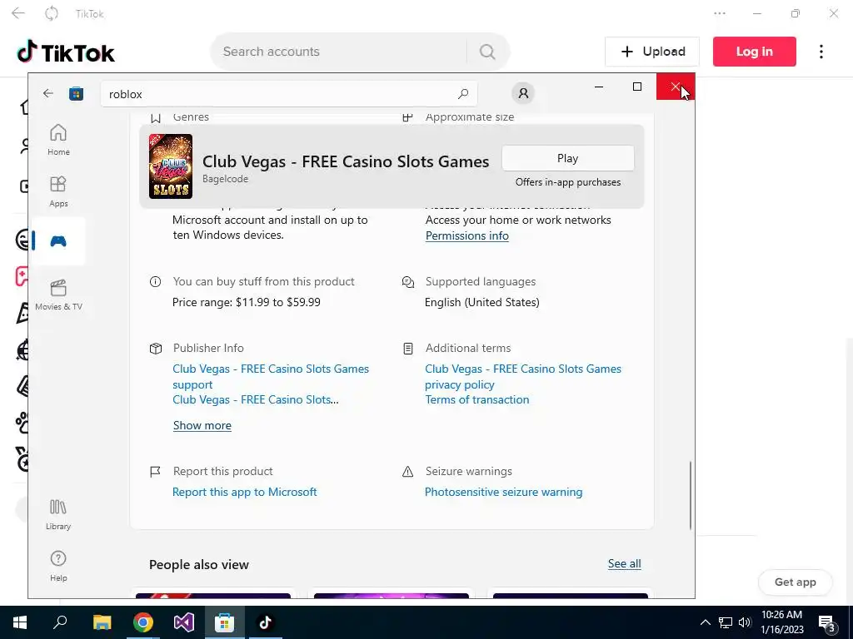Image resolution: width=853 pixels, height=639 pixels.
Task: Open the Apps section in Store sidebar
Action: pyautogui.click(x=58, y=192)
